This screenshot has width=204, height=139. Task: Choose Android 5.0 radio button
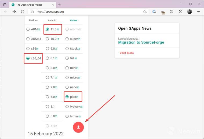47,116
